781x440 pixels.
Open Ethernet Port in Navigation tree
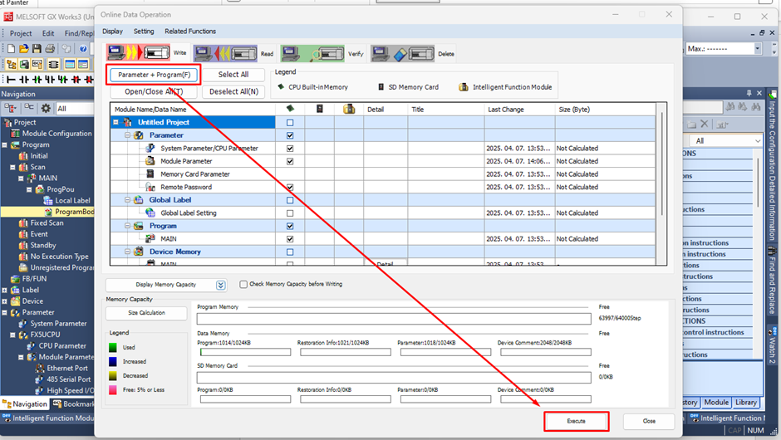point(67,368)
